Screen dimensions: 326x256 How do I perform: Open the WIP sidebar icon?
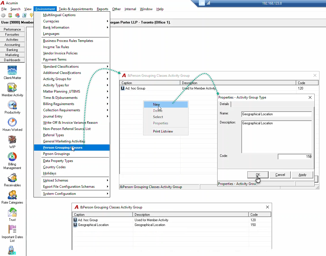[x=12, y=139]
